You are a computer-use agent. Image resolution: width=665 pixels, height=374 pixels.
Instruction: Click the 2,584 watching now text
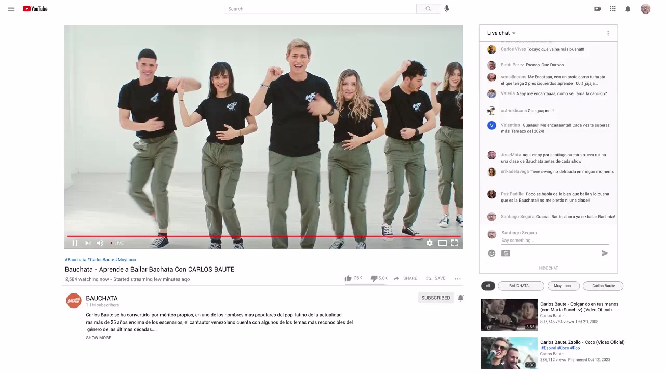coord(87,279)
